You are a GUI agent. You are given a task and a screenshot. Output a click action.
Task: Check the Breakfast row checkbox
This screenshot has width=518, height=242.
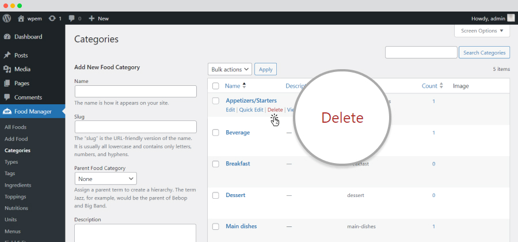pos(216,164)
